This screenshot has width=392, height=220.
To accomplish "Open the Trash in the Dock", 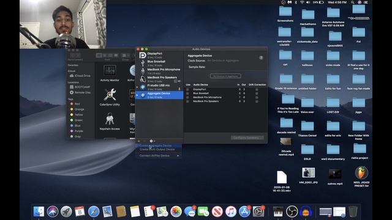I will tap(353, 211).
